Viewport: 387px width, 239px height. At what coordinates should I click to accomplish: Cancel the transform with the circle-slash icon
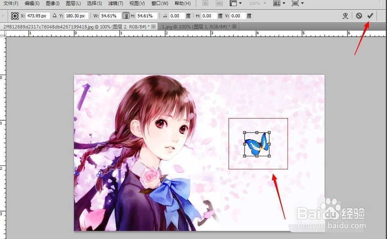(x=359, y=16)
